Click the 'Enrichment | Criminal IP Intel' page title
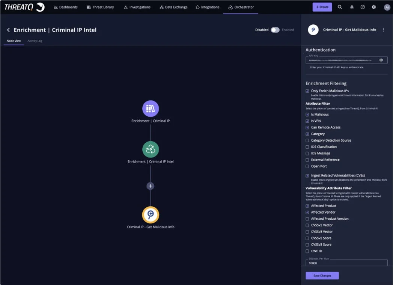The image size is (393, 285). [x=55, y=30]
